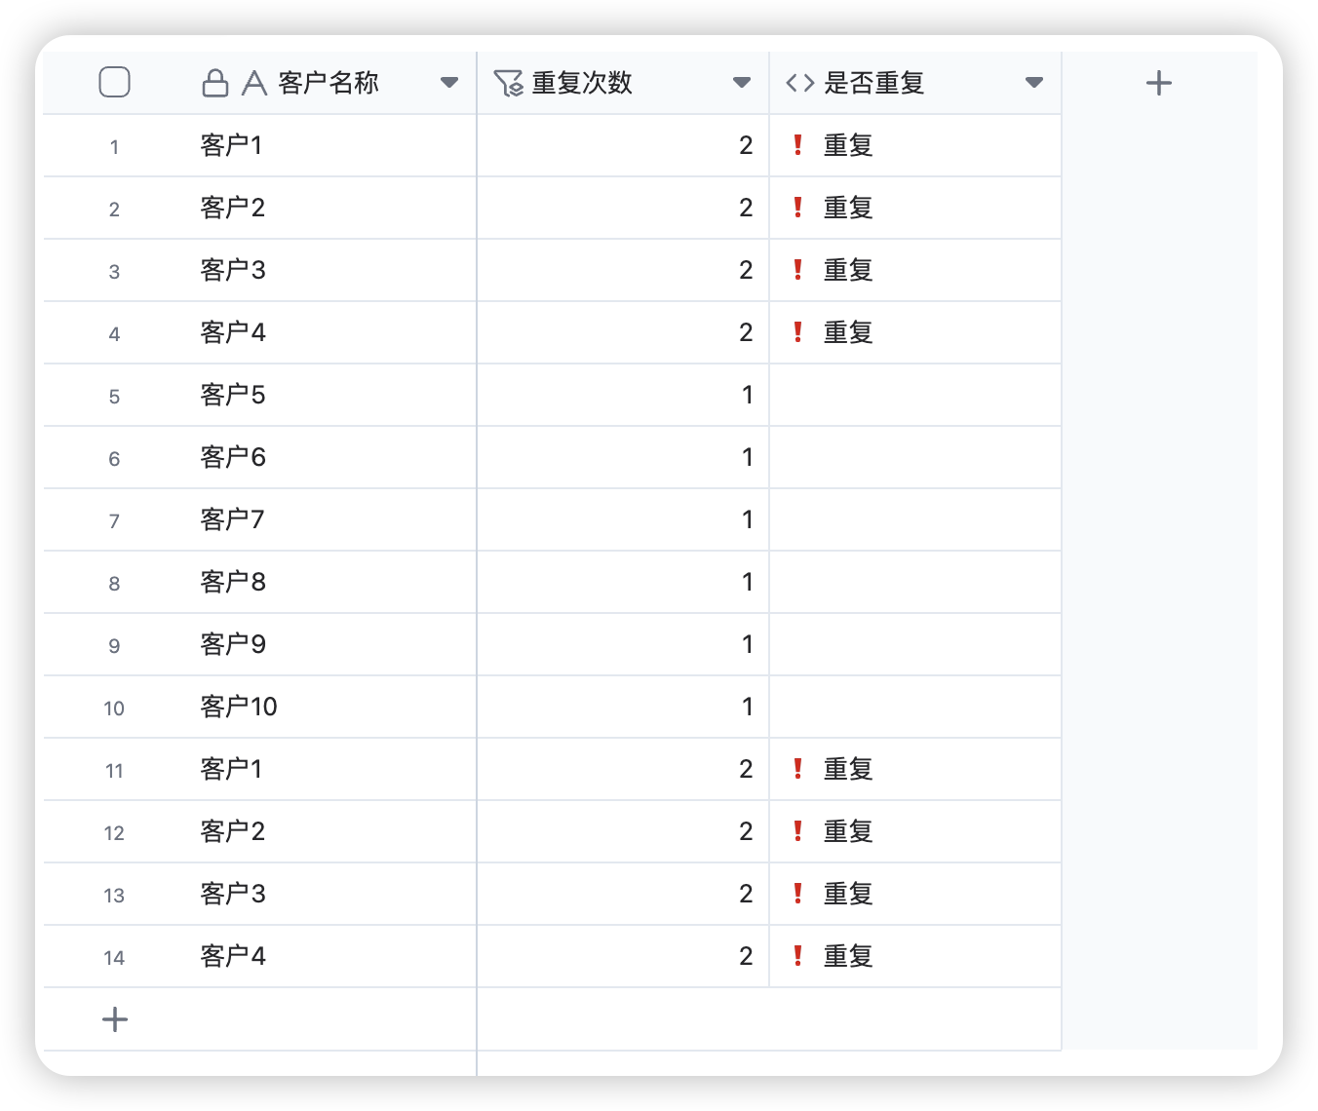Viewport: 1318px width, 1111px height.
Task: Click the lock icon in 客户名称 header
Action: [x=216, y=82]
